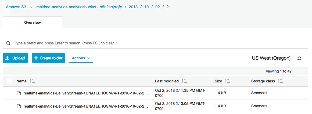Open the Actions dropdown menu
312x114 pixels.
tap(81, 58)
